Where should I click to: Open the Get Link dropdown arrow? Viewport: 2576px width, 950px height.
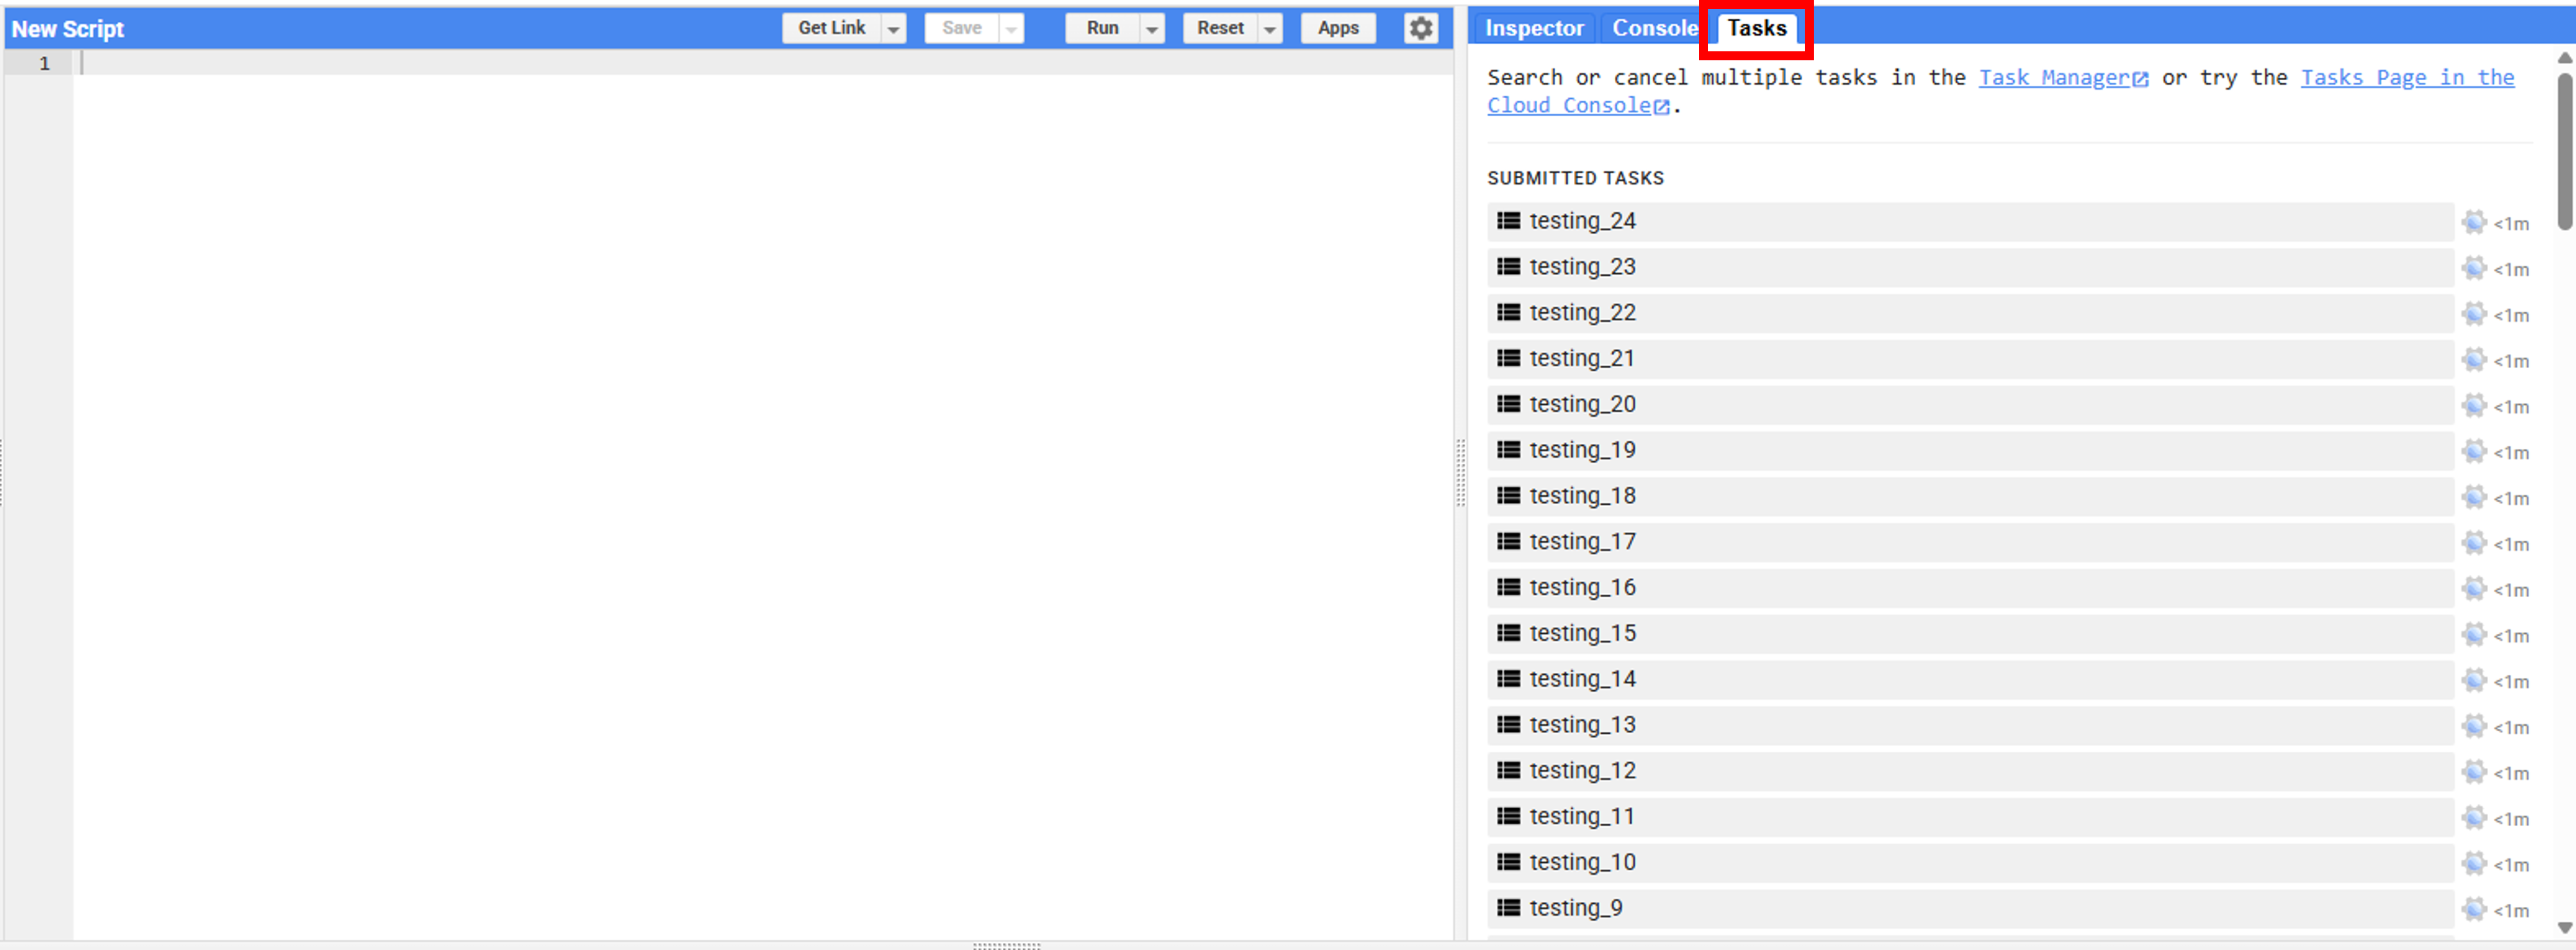(894, 29)
